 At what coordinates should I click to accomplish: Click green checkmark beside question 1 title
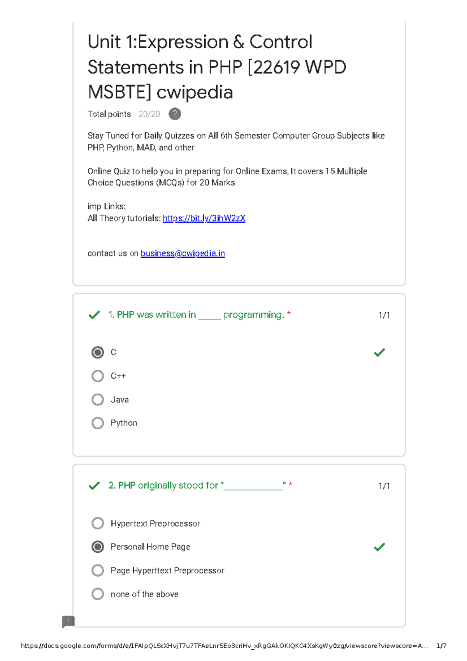(94, 315)
